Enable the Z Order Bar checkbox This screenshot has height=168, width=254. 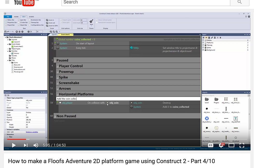point(19,23)
